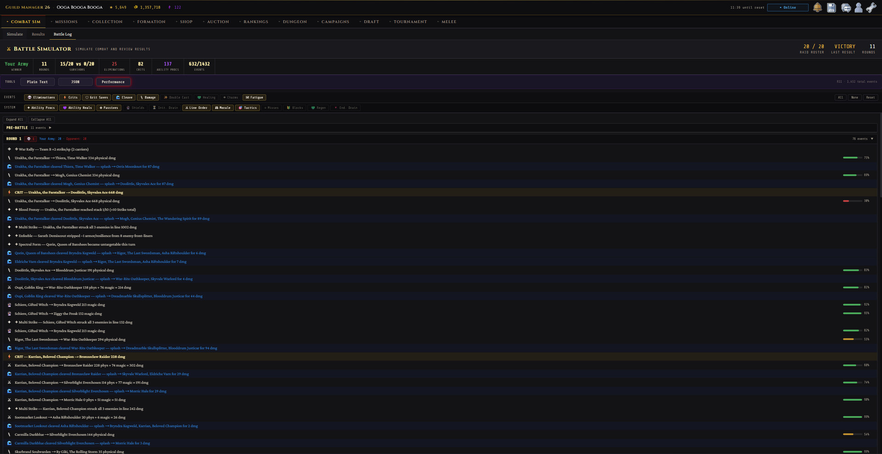
Task: Switch to the Results tab
Action: click(x=38, y=34)
